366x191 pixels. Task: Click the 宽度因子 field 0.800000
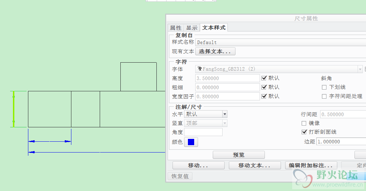(x=227, y=97)
